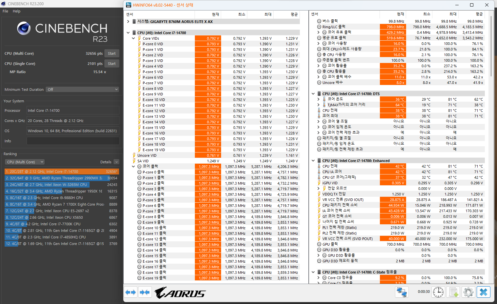Open the CPU (Multi Core) ranking dropdown
The image size is (497, 304).
[x=25, y=162]
